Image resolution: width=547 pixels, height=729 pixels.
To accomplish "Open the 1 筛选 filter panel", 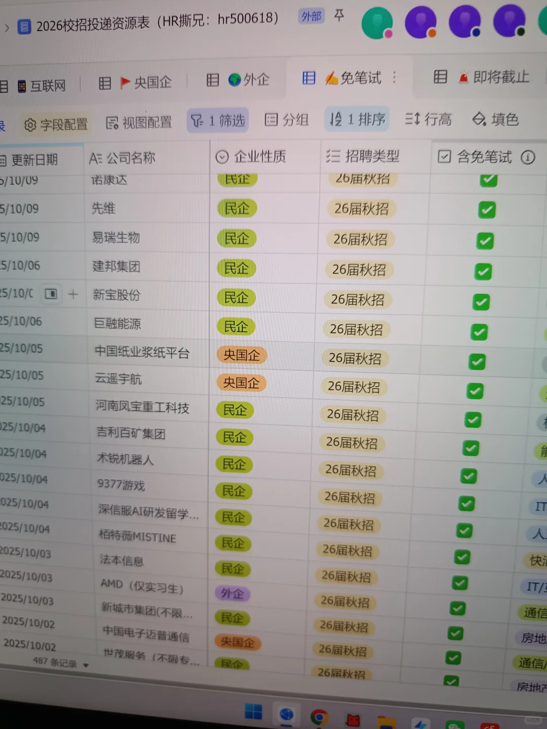I will point(218,120).
